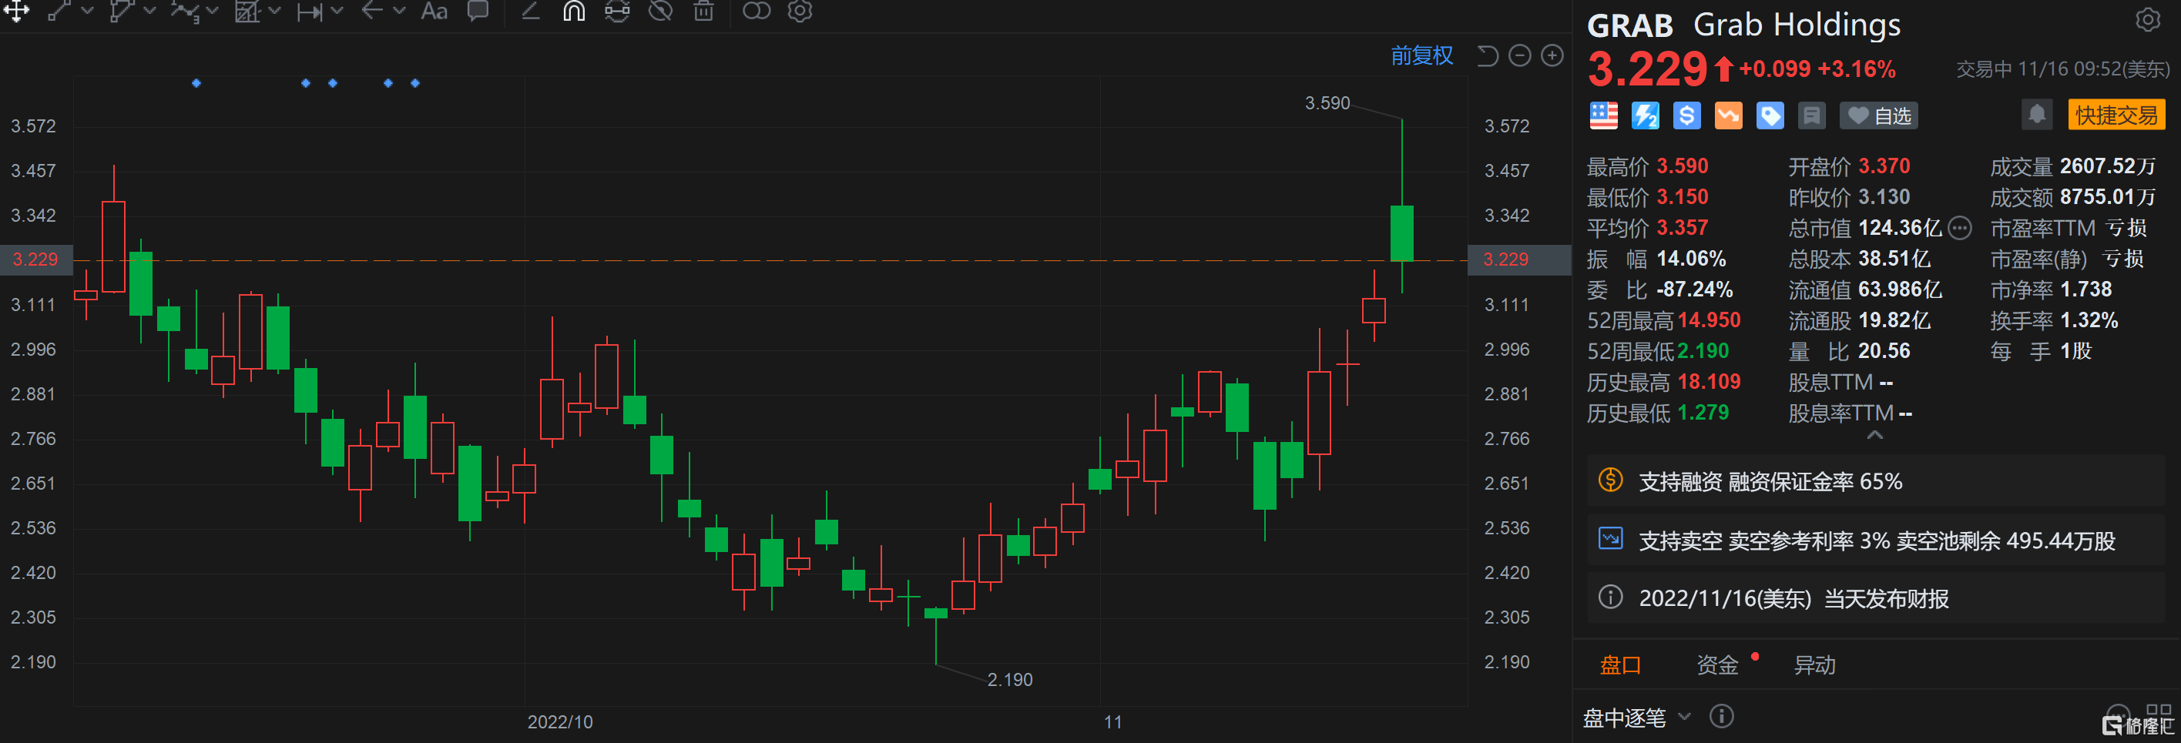Click the trash icon to delete drawings
Viewport: 2181px width, 743px height.
pos(703,10)
